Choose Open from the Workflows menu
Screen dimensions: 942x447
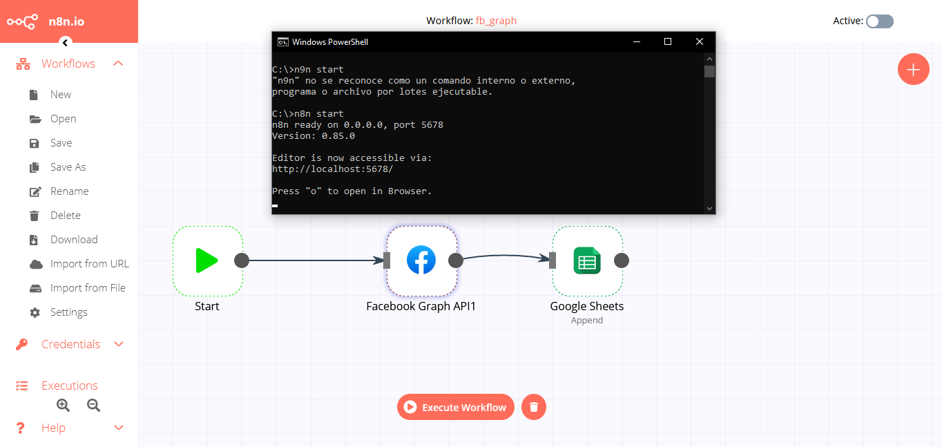pos(64,119)
